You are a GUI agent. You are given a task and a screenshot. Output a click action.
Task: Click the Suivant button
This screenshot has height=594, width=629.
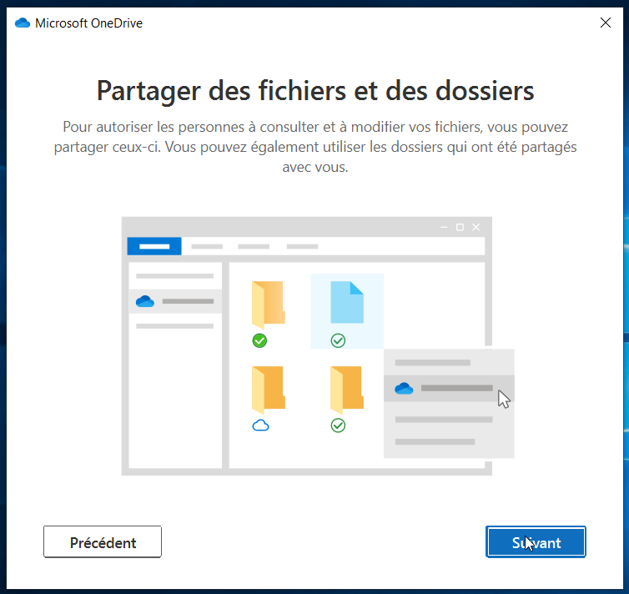pos(536,542)
